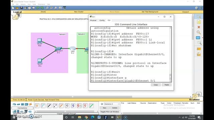Choose the Console cable connection
The height and width of the screenshot is (120, 214).
(x=43, y=106)
